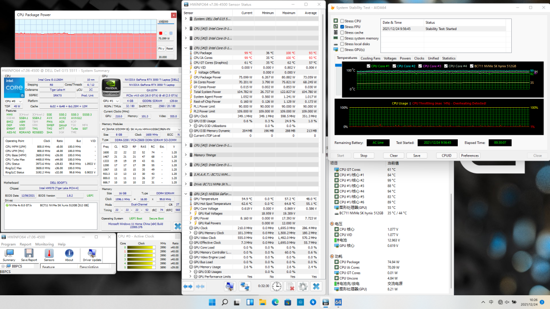Toggle CPU Core #1 graph checkbox
Image resolution: width=550 pixels, height=309 pixels.
[368, 66]
